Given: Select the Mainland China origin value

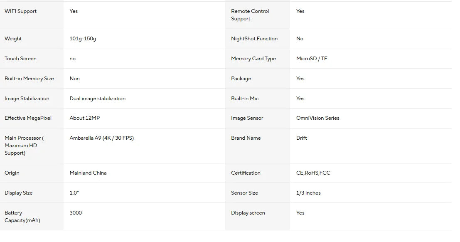Looking at the screenshot, I should [88, 173].
